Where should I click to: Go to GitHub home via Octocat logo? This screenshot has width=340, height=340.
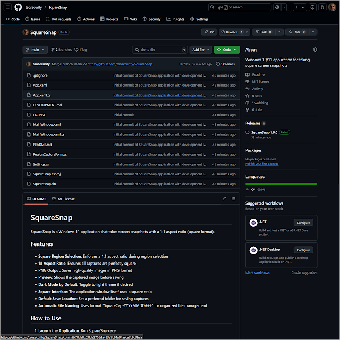pos(18,7)
